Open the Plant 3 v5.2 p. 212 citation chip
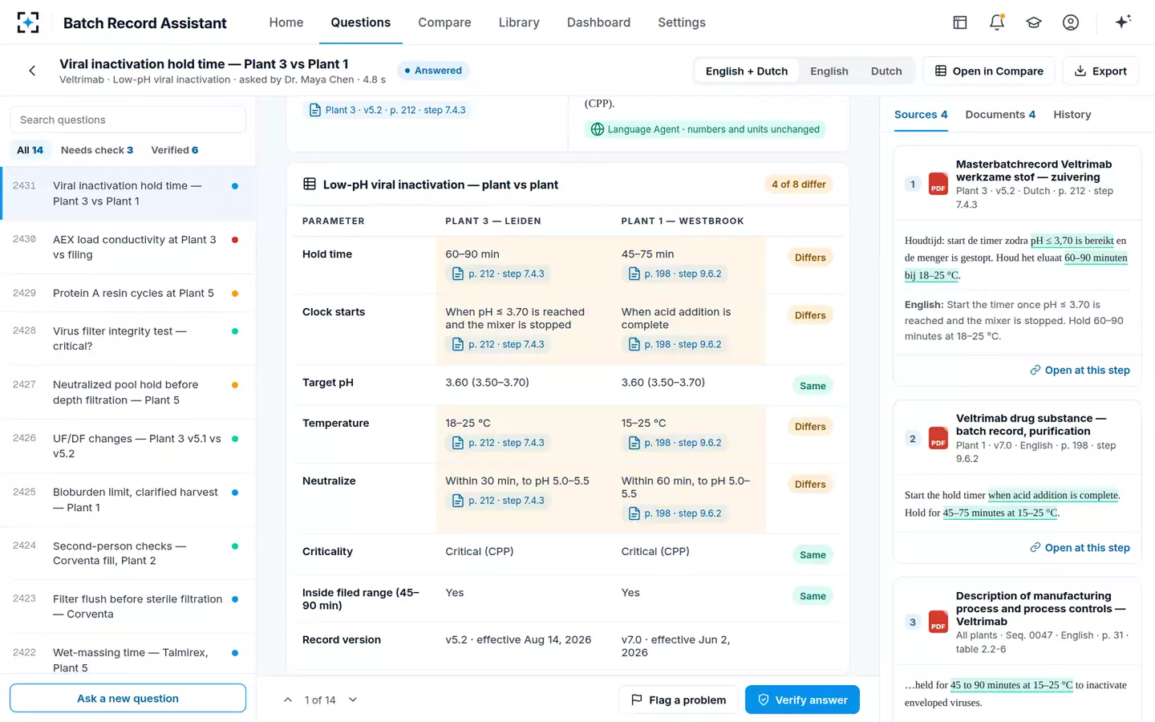This screenshot has width=1155, height=722. pos(387,110)
